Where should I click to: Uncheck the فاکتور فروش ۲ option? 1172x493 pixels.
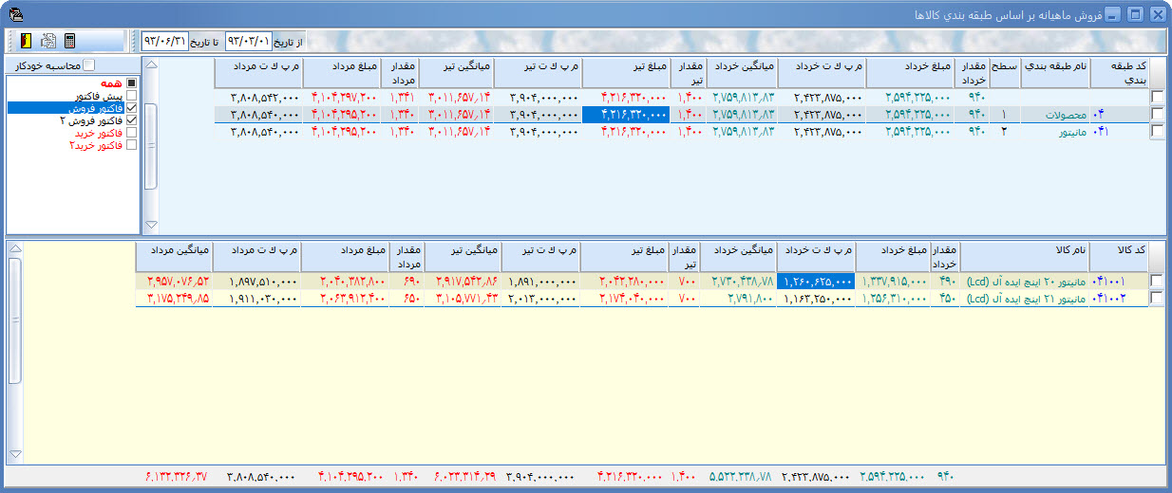pyautogui.click(x=131, y=120)
